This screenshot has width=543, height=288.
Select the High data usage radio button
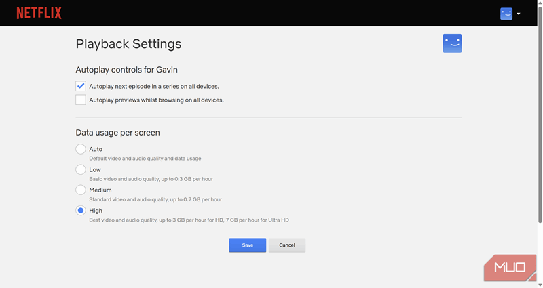point(81,211)
